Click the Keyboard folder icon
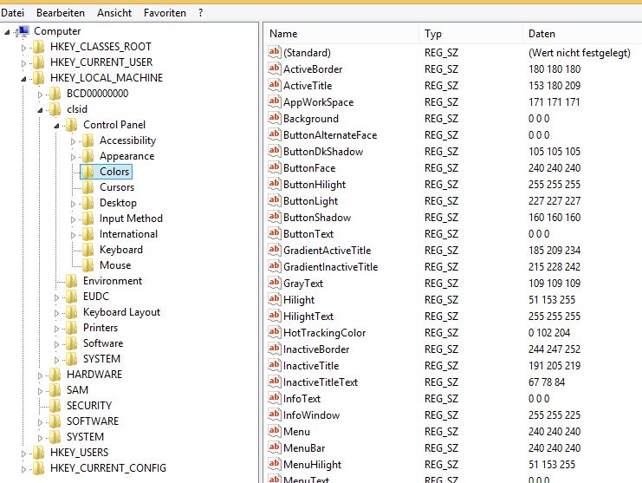Screen dimensions: 642x483 pos(88,250)
